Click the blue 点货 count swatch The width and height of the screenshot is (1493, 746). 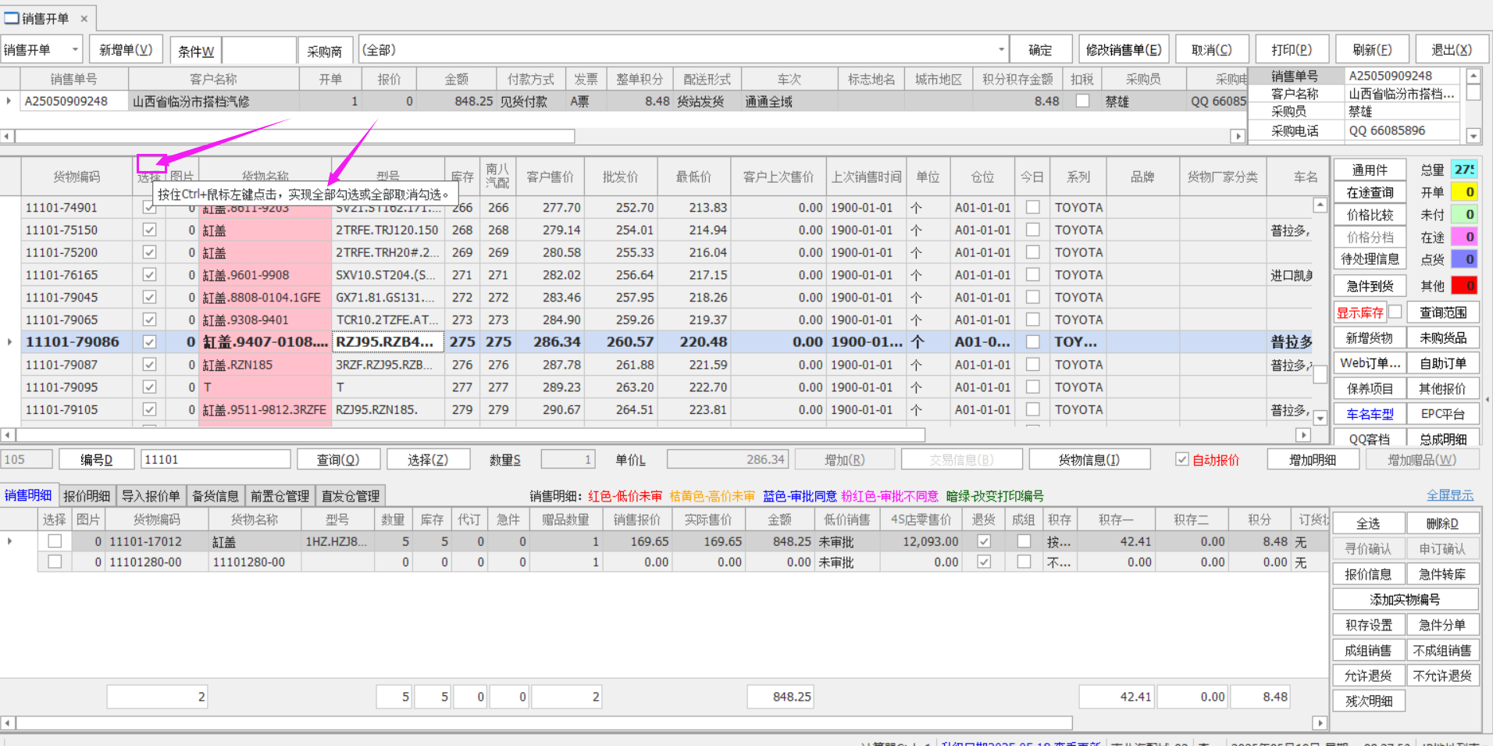1464,259
